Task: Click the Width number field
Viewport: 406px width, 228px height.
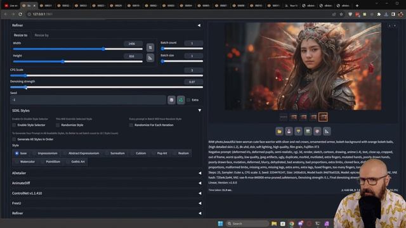Action: click(x=133, y=44)
